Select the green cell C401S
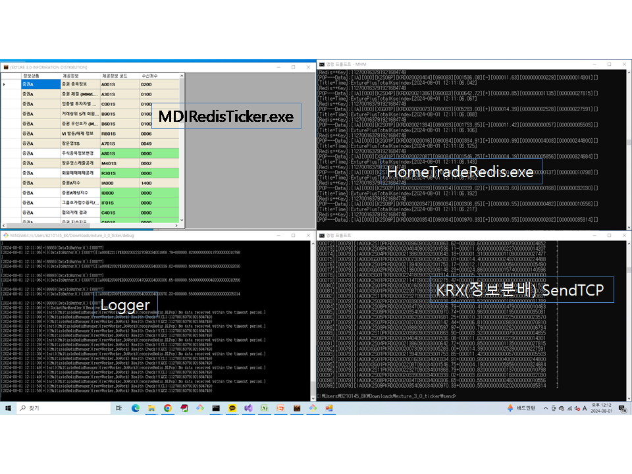Screen dimensions: 632x474 click(x=120, y=213)
